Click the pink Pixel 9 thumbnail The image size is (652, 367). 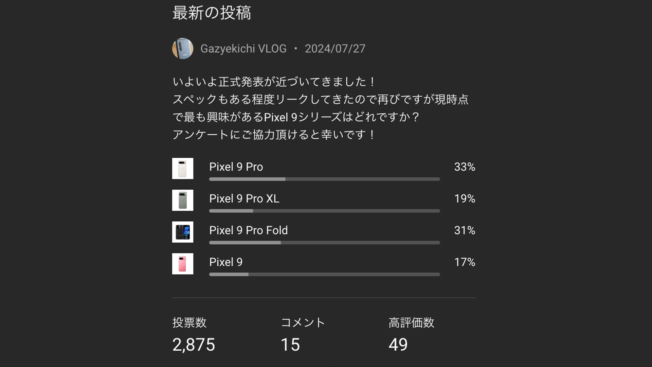tap(183, 264)
